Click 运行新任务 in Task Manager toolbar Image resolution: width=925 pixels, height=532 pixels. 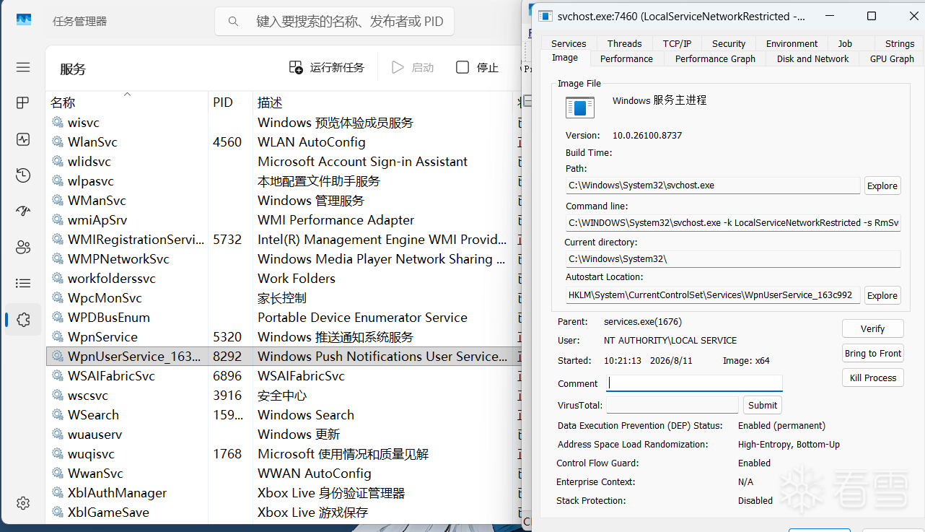coord(327,67)
